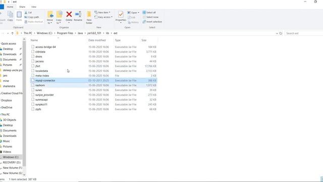Select Quick access in navigation pane
Viewport: 323px width, 182px height.
click(x=9, y=43)
